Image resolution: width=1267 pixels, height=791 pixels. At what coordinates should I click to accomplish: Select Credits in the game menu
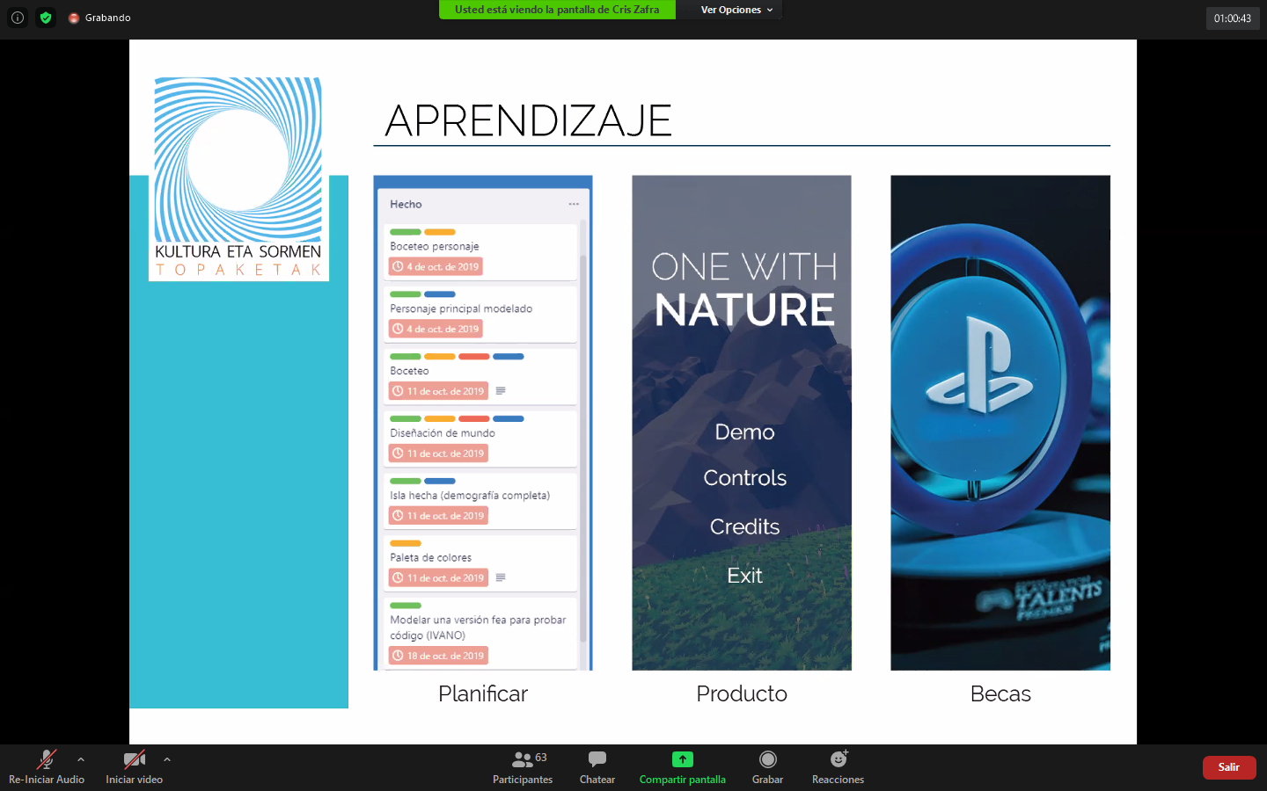click(744, 526)
